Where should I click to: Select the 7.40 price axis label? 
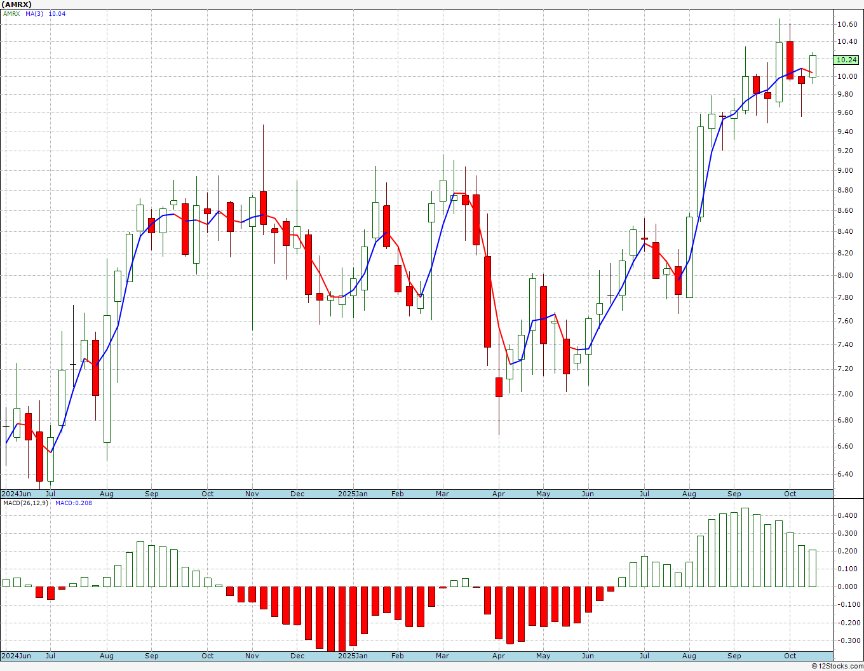tap(846, 344)
